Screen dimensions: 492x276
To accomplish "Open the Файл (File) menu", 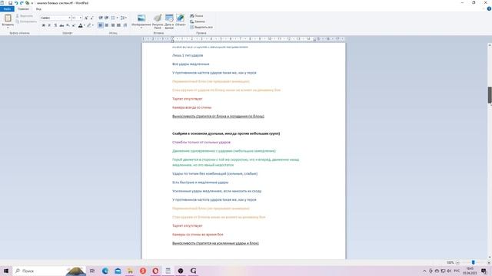I will click(7, 9).
